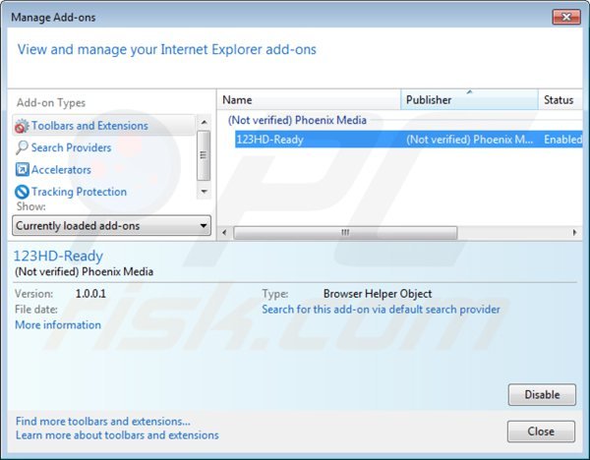The height and width of the screenshot is (460, 590).
Task: Click the Toolbars and Extensions gear icon
Action: point(22,126)
